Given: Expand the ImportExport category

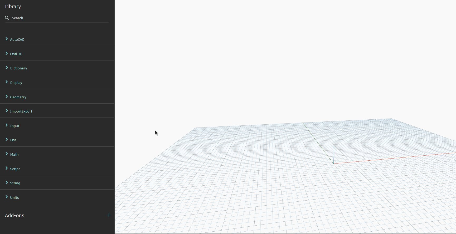Looking at the screenshot, I should pos(21,111).
